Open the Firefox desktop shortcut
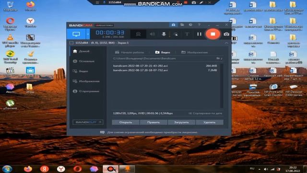The height and width of the screenshot is (173, 307). [x=30, y=6]
